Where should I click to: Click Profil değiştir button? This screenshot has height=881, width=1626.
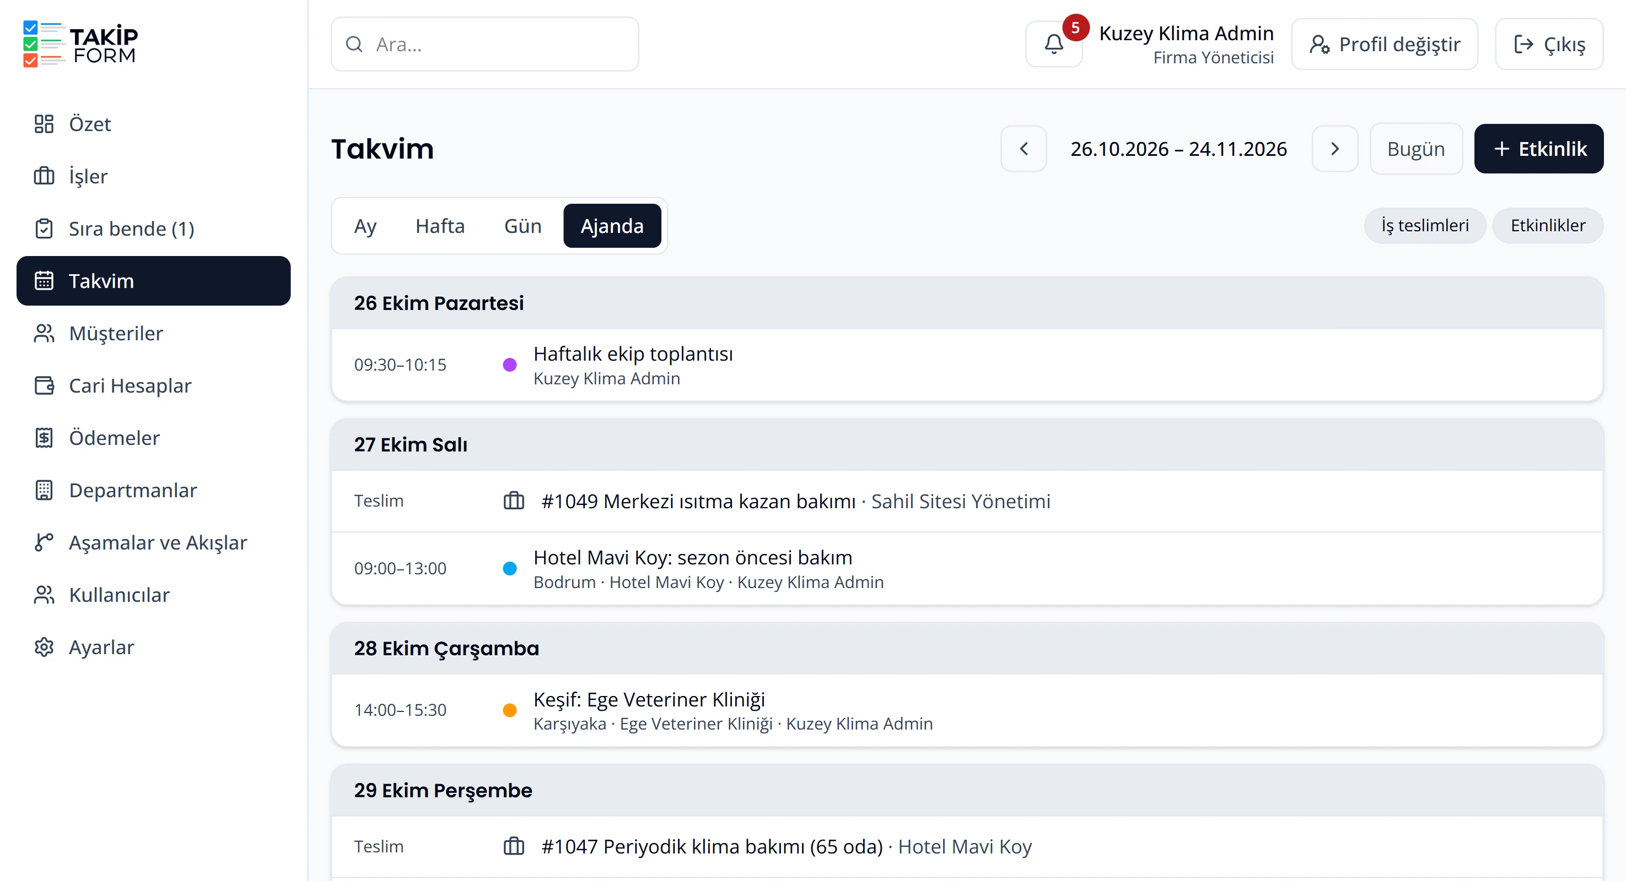click(x=1384, y=44)
